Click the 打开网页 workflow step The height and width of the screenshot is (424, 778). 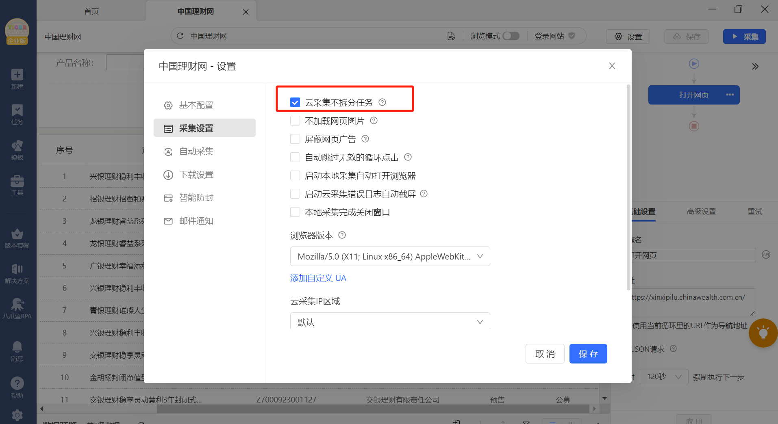tap(694, 95)
